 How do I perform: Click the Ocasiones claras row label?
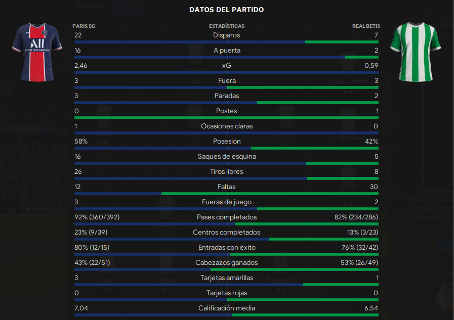(227, 126)
